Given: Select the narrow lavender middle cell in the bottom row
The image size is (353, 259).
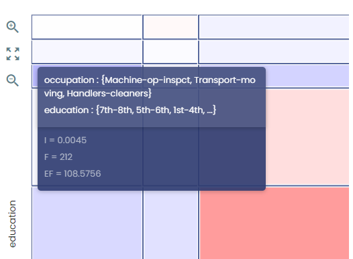Looking at the screenshot, I should tap(170, 223).
